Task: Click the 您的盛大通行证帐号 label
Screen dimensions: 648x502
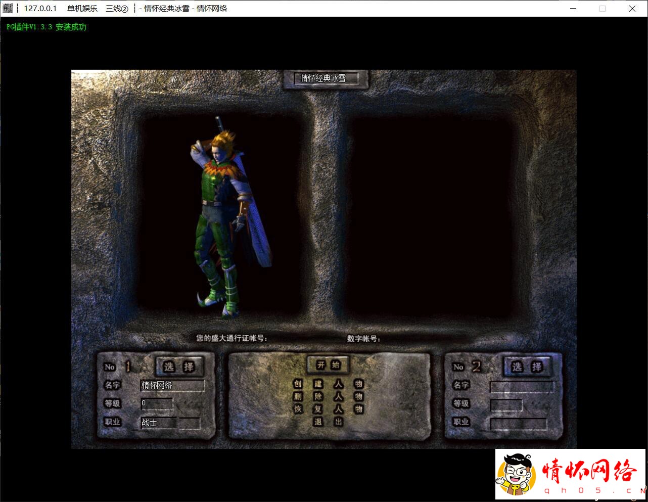Action: (232, 338)
